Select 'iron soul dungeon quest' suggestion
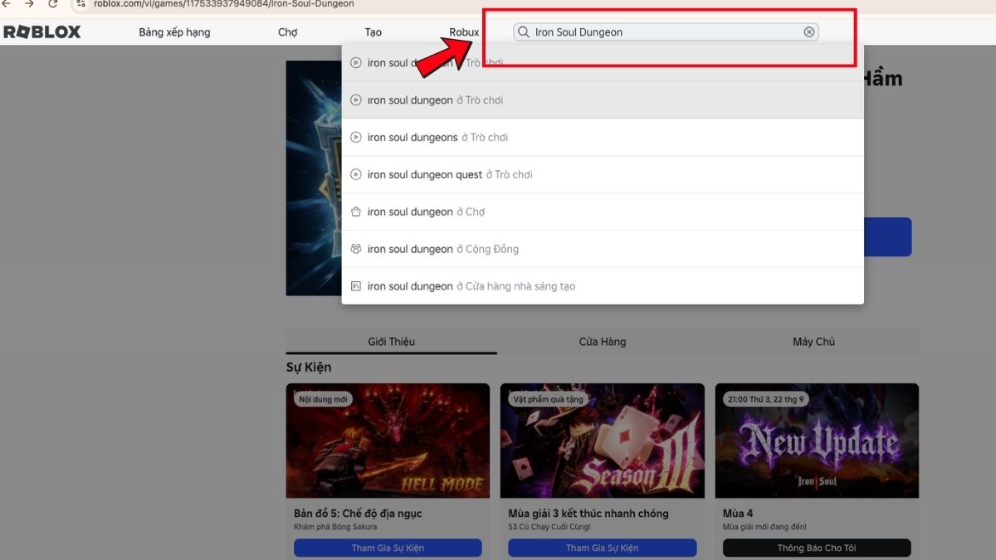 tap(603, 175)
